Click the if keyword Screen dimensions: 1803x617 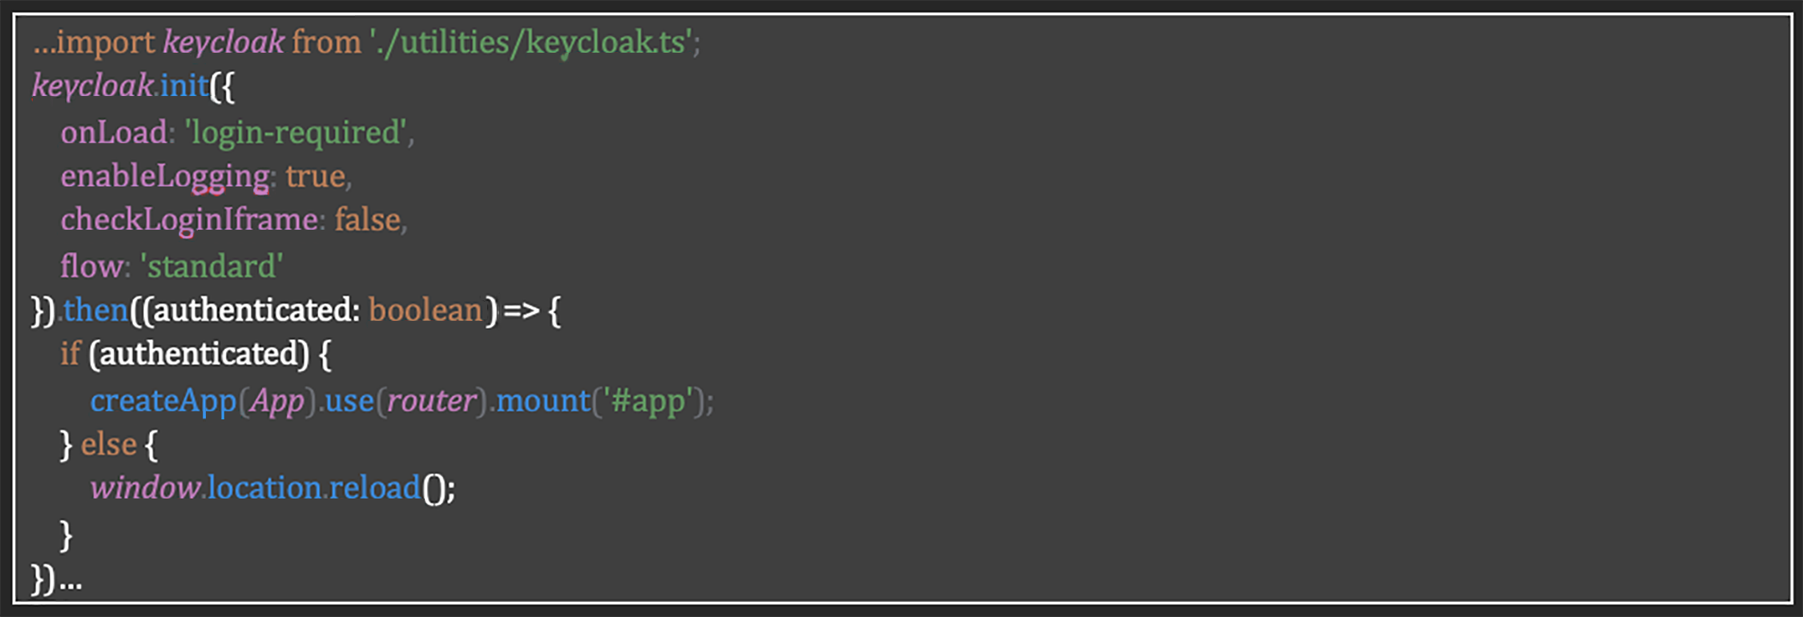(71, 354)
